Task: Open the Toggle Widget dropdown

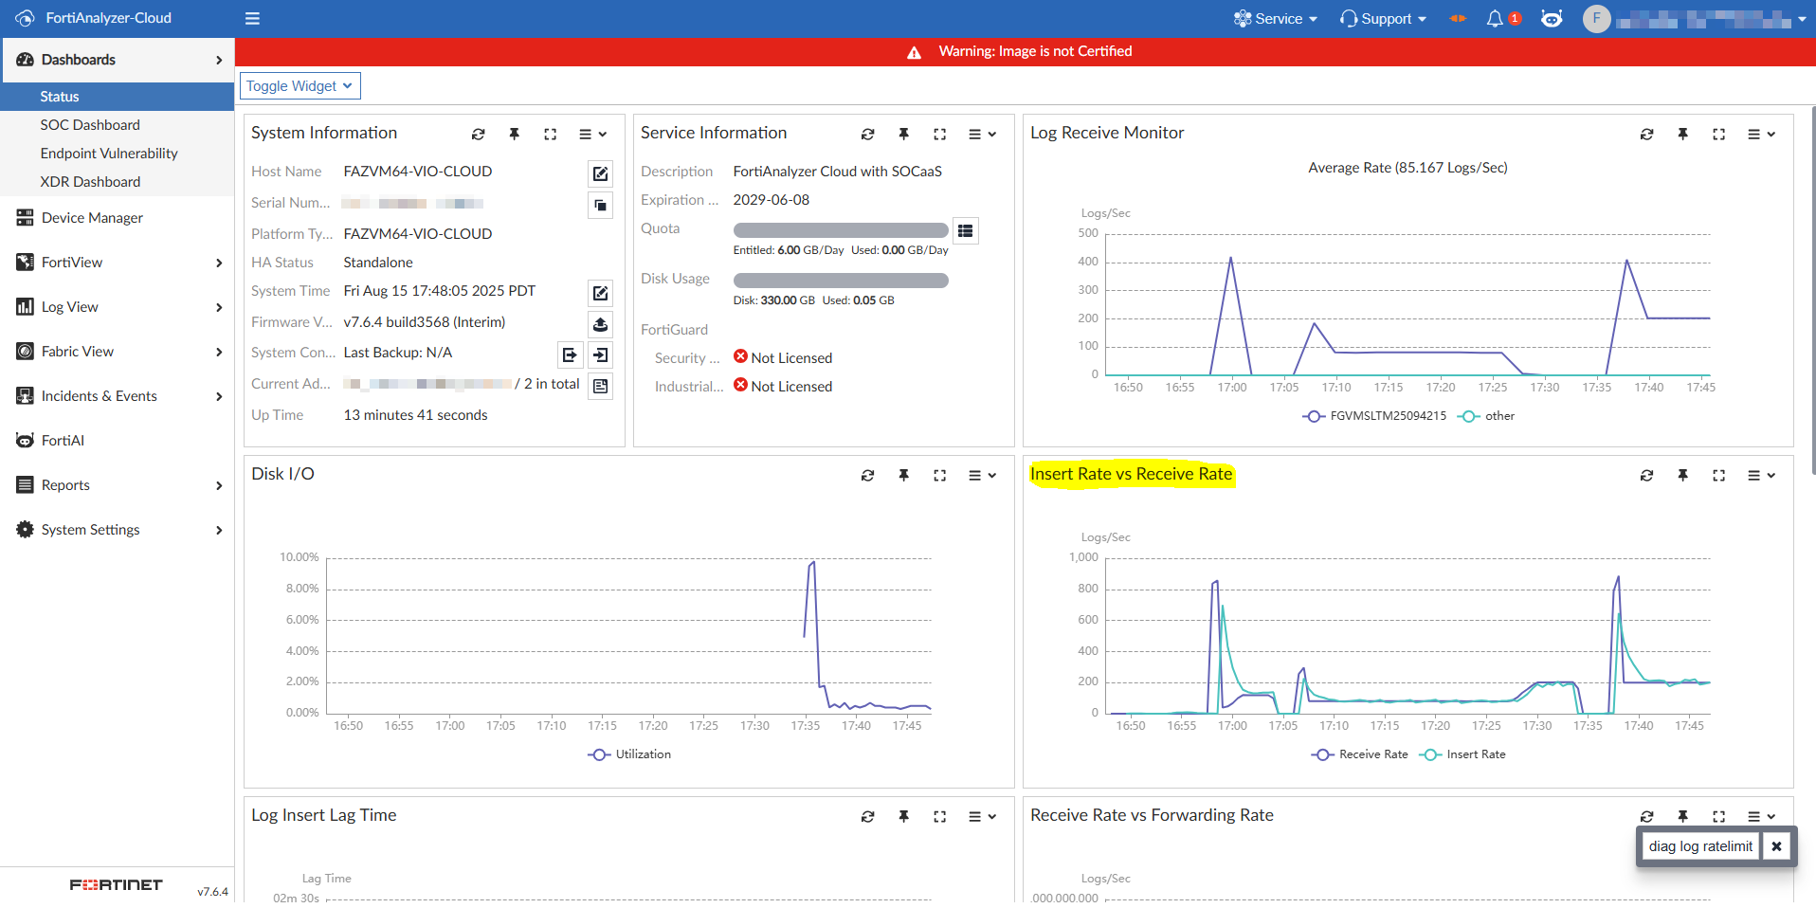Action: 300,86
